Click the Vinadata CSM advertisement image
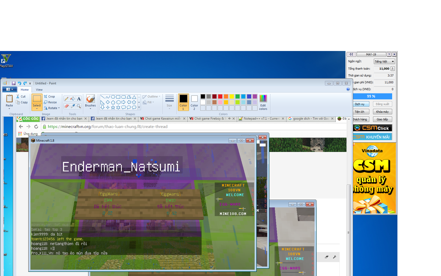 (x=374, y=178)
